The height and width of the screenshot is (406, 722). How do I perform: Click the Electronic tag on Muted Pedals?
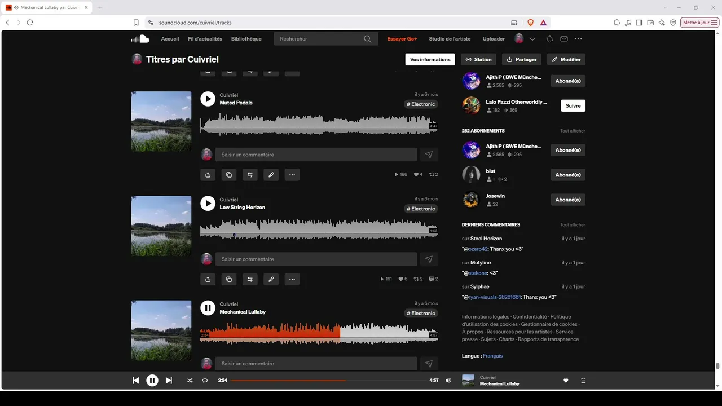click(x=421, y=104)
